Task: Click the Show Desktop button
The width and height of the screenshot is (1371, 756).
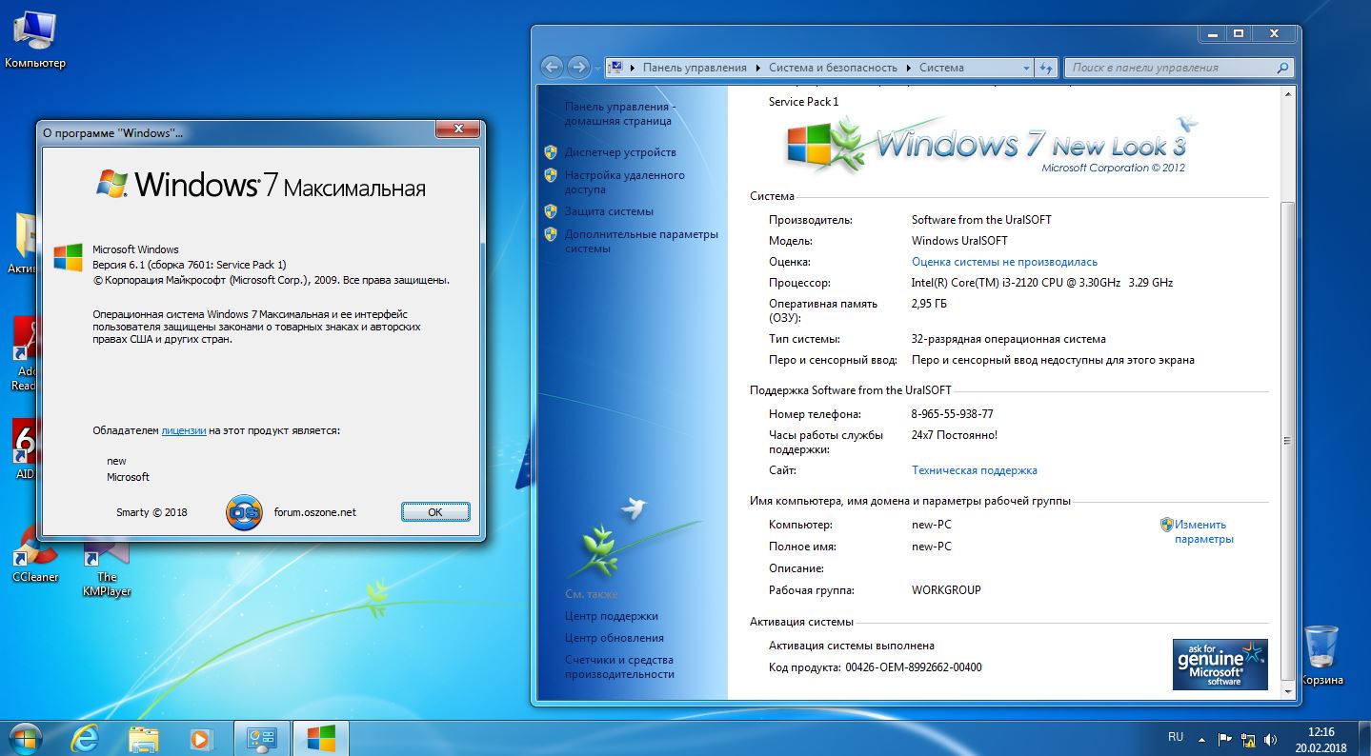Action: coord(1364,738)
